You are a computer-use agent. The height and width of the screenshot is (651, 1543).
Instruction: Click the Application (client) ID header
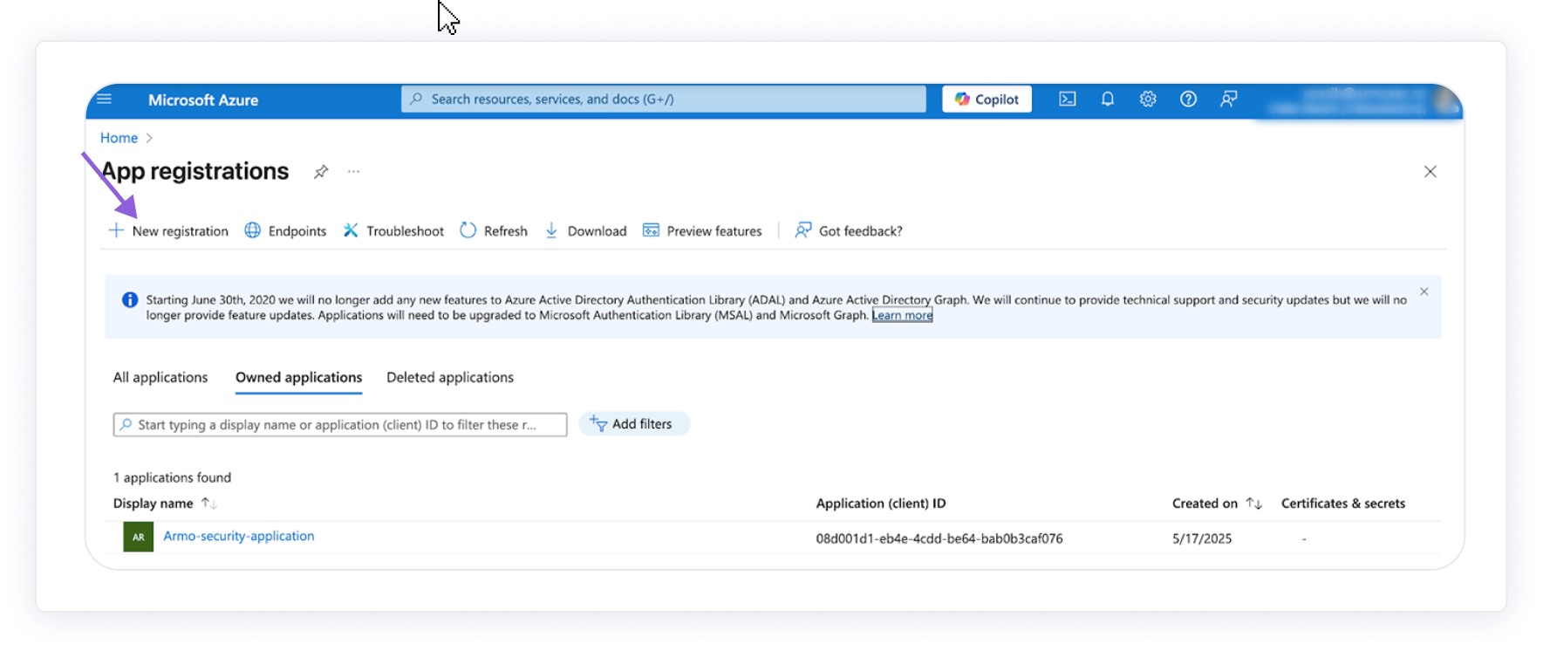coord(881,504)
